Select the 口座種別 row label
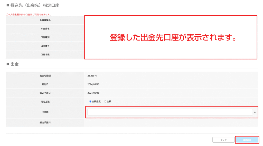This screenshot has height=146, width=263. [x=45, y=37]
